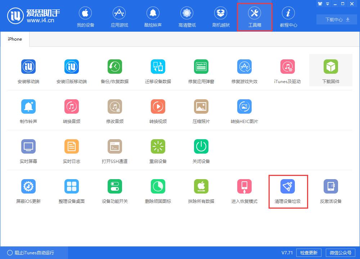Launch the 转换视频 video converter
Image resolution: width=360 pixels, height=259 pixels.
158,110
